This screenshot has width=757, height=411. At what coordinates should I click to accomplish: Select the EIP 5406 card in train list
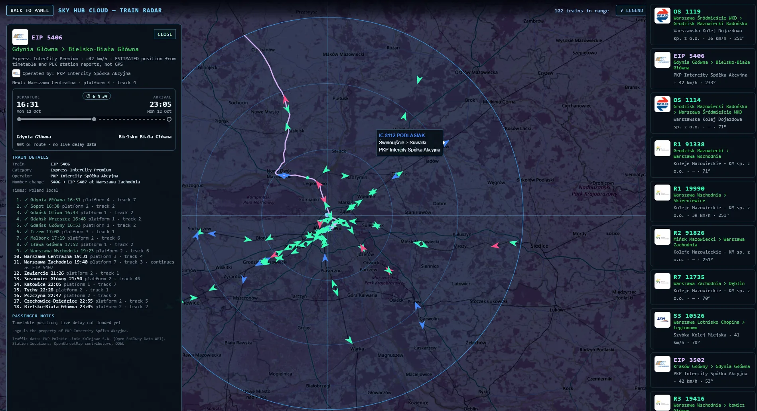coord(703,69)
